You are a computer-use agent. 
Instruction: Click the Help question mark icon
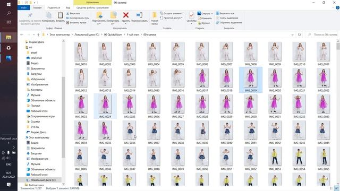pyautogui.click(x=337, y=7)
